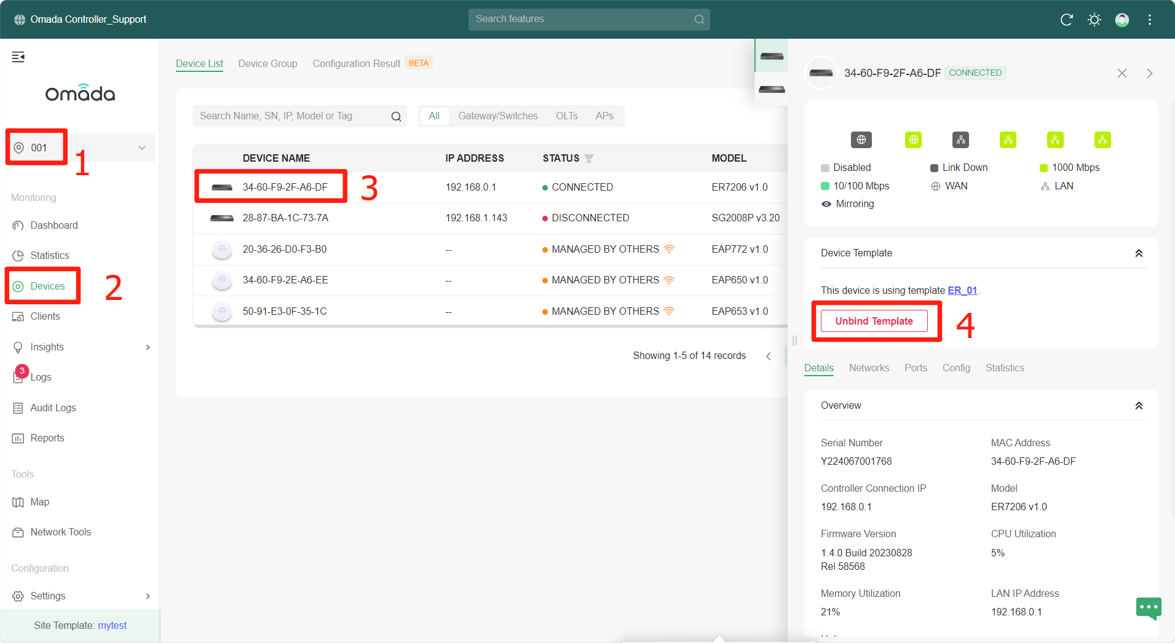Open the three-dot more options menu
Viewport: 1175px width, 643px height.
1150,20
